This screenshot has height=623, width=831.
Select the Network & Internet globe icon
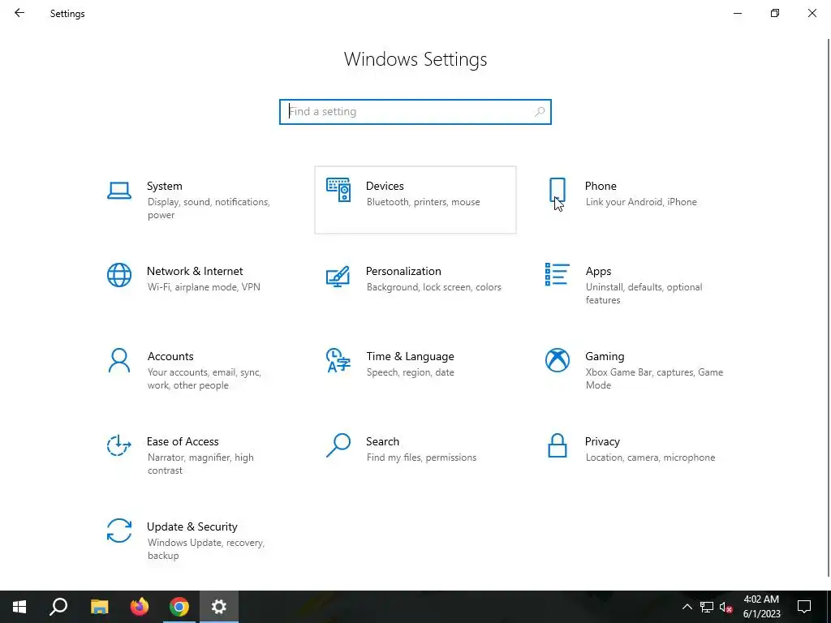point(119,275)
